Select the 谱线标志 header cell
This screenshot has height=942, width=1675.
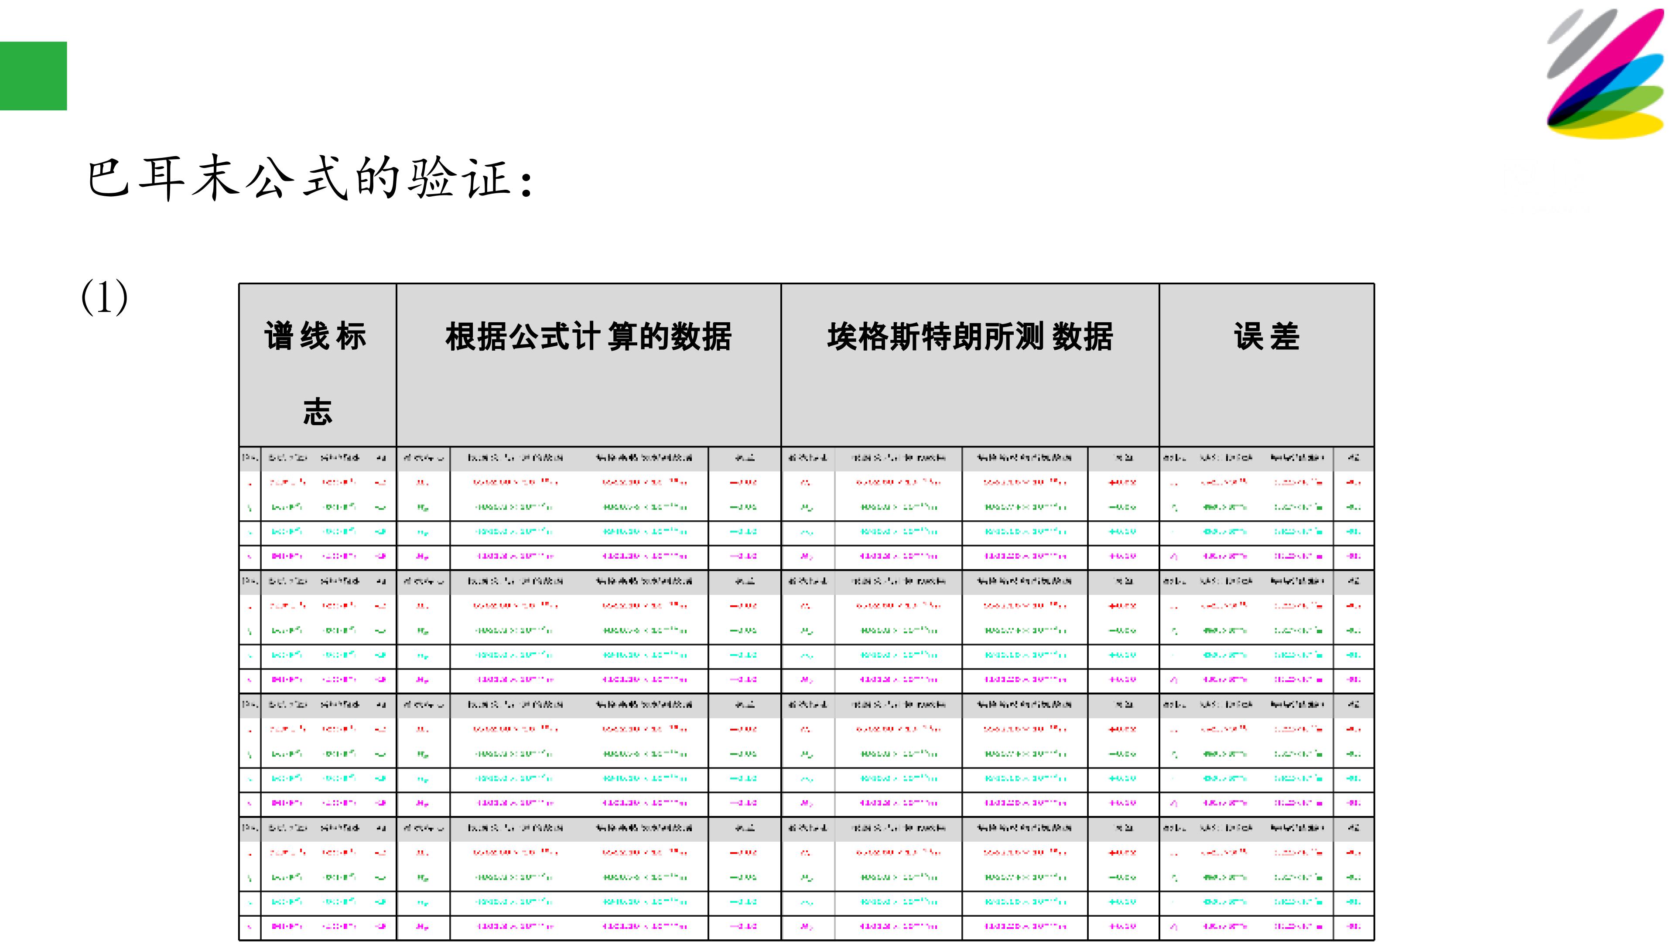tap(317, 365)
